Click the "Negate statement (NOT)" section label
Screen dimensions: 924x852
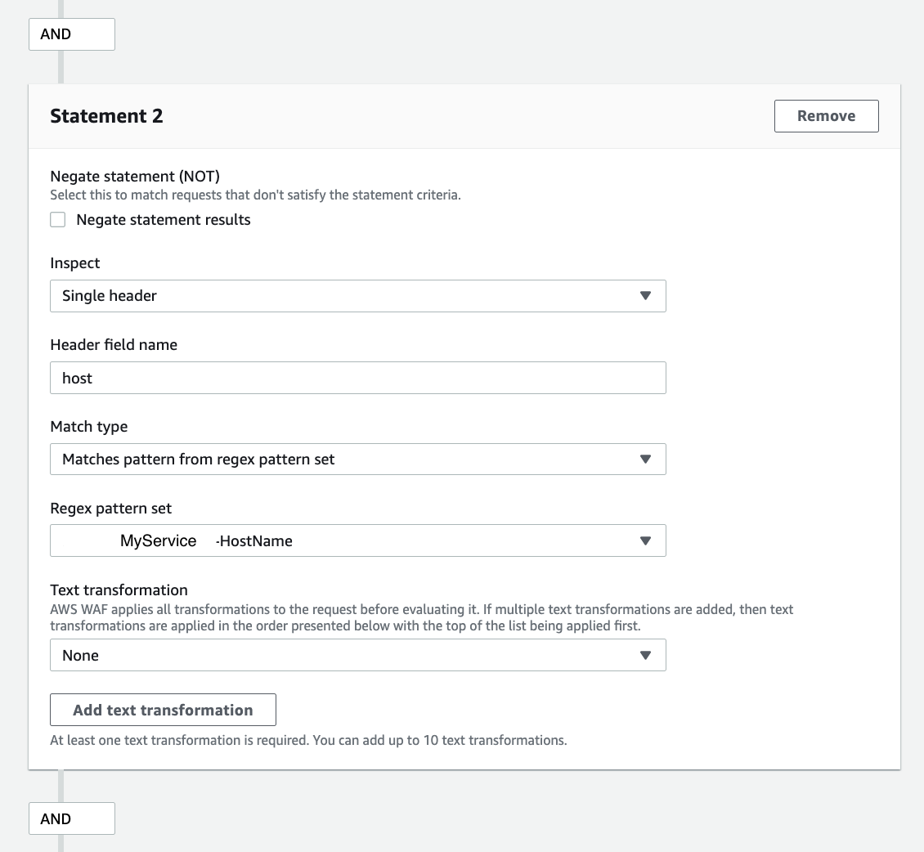click(135, 177)
